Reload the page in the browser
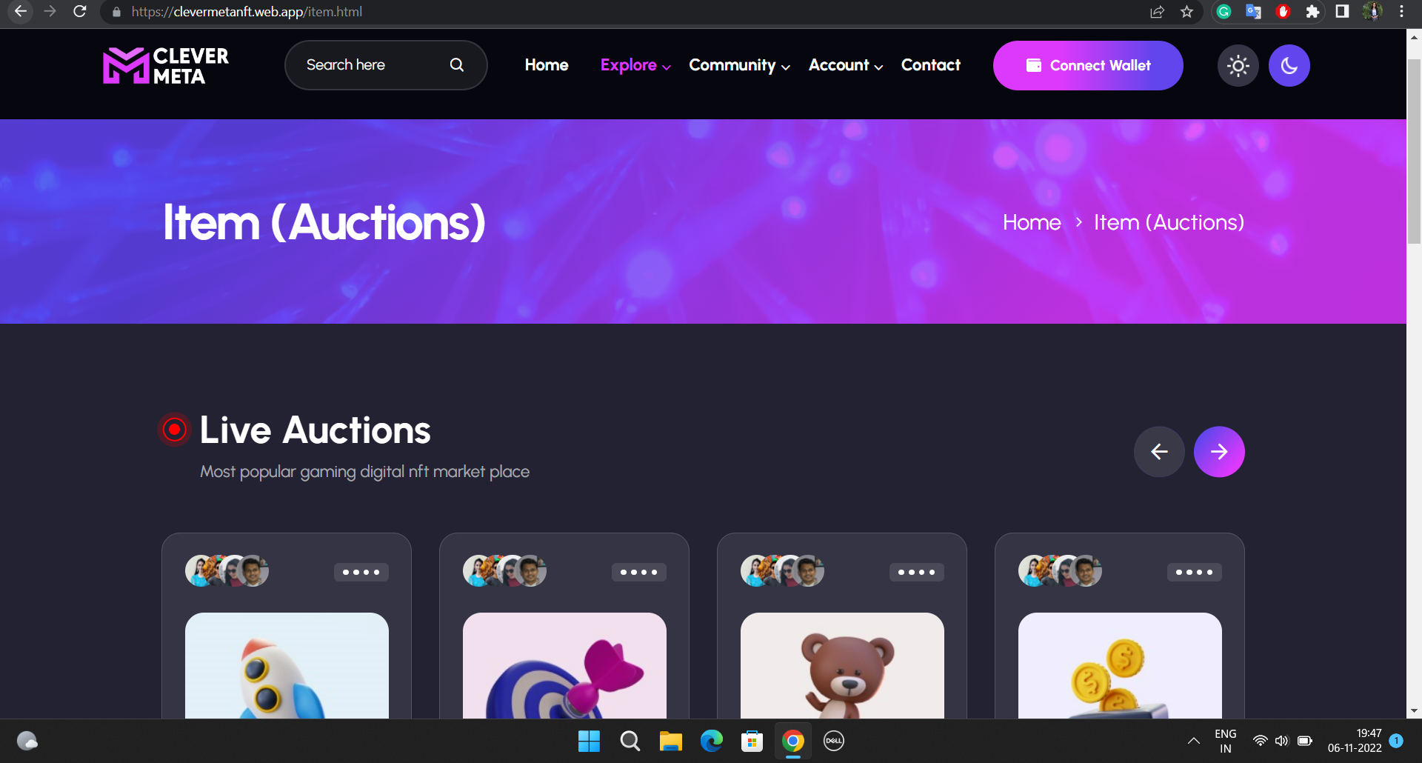Image resolution: width=1422 pixels, height=763 pixels. click(80, 12)
